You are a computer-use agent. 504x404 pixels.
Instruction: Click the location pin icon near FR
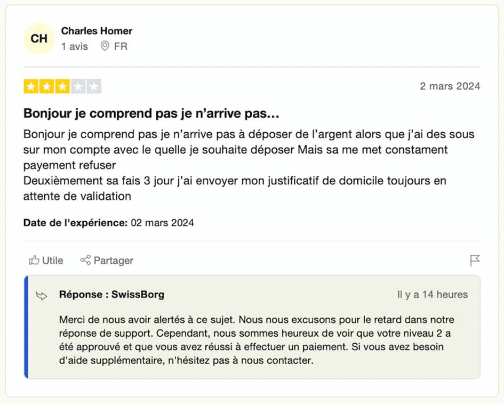(x=105, y=46)
